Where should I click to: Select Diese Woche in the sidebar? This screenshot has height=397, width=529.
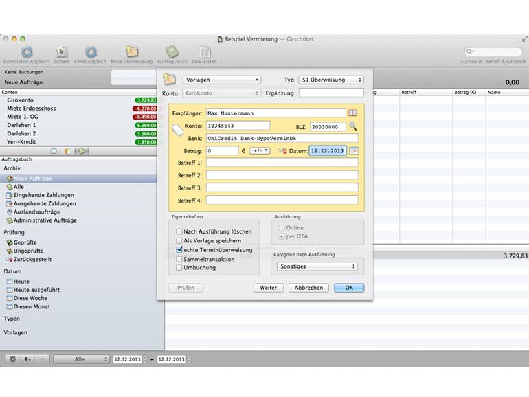tap(31, 298)
